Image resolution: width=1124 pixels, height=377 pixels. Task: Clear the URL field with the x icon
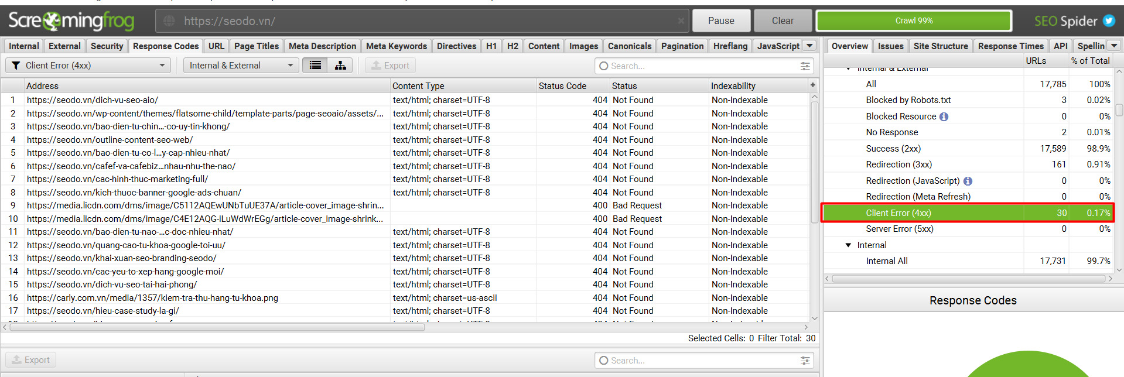pos(681,21)
